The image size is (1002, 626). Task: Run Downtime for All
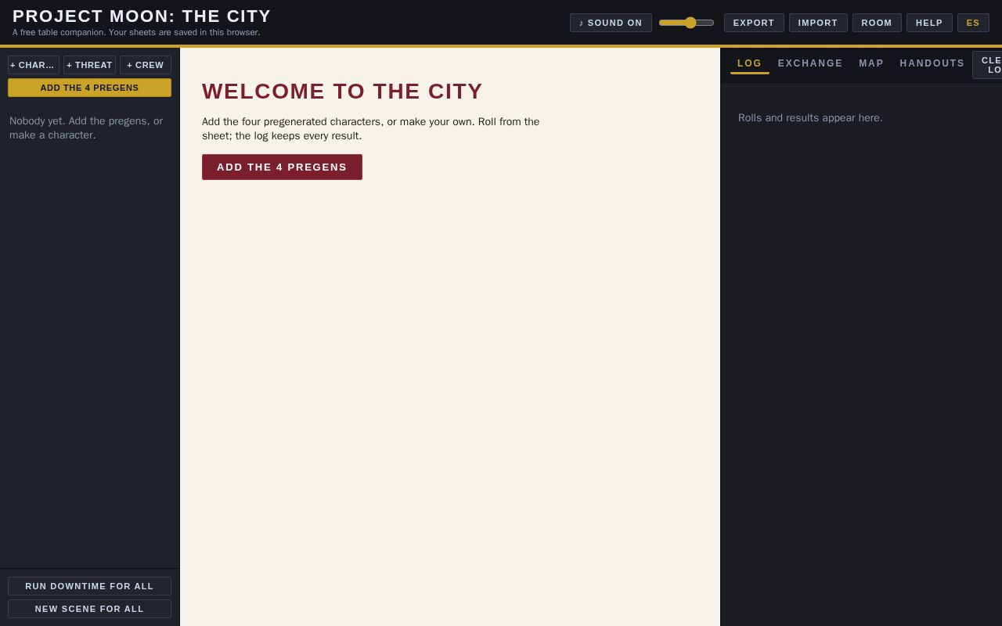(x=89, y=586)
